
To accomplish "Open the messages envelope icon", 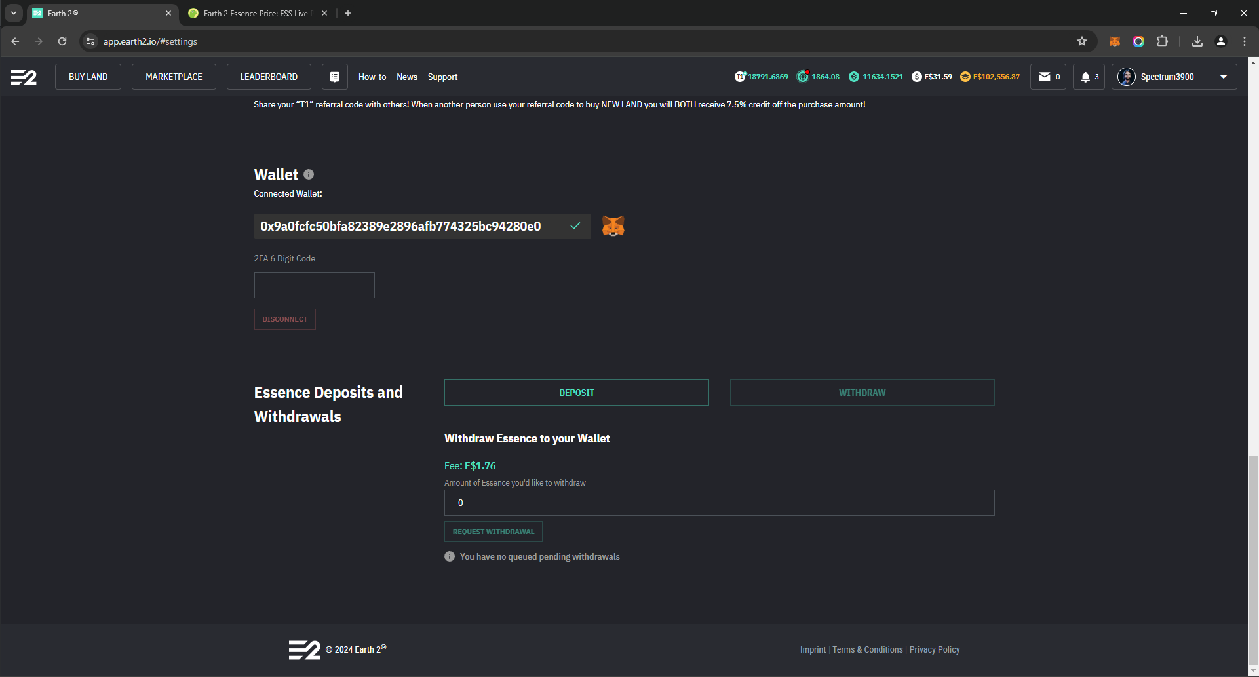I will (x=1047, y=77).
